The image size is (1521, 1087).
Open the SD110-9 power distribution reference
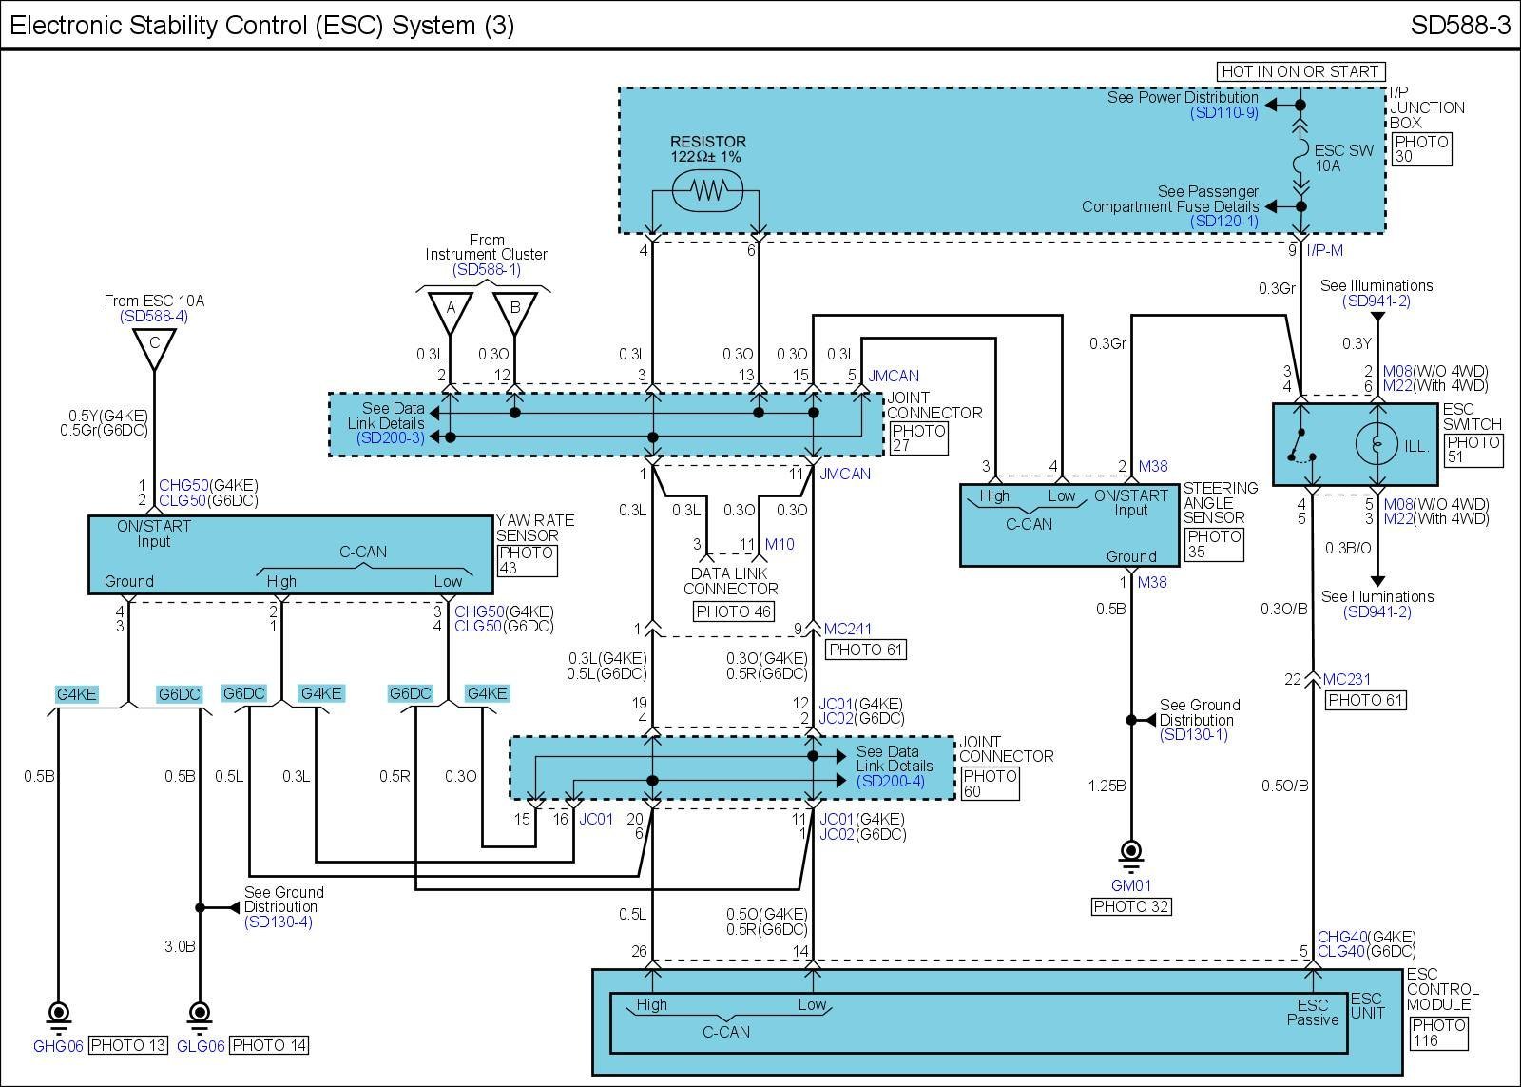click(x=1223, y=112)
